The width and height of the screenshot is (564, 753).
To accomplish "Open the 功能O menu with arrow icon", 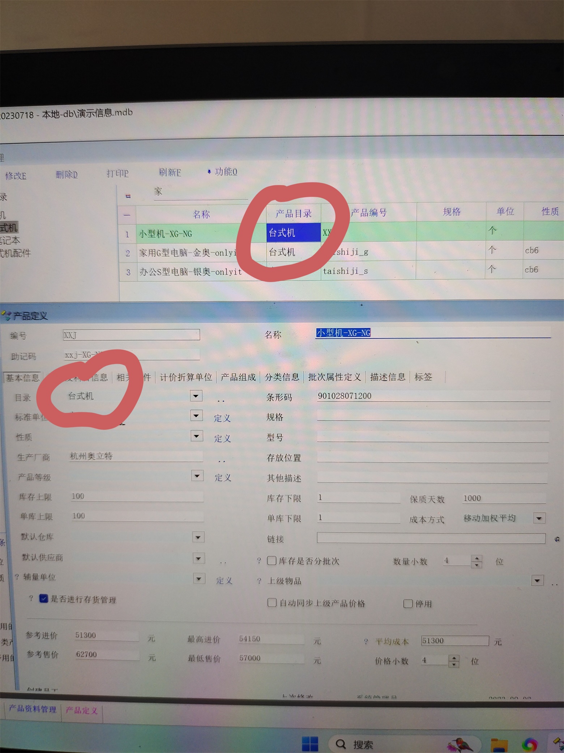I will point(222,172).
